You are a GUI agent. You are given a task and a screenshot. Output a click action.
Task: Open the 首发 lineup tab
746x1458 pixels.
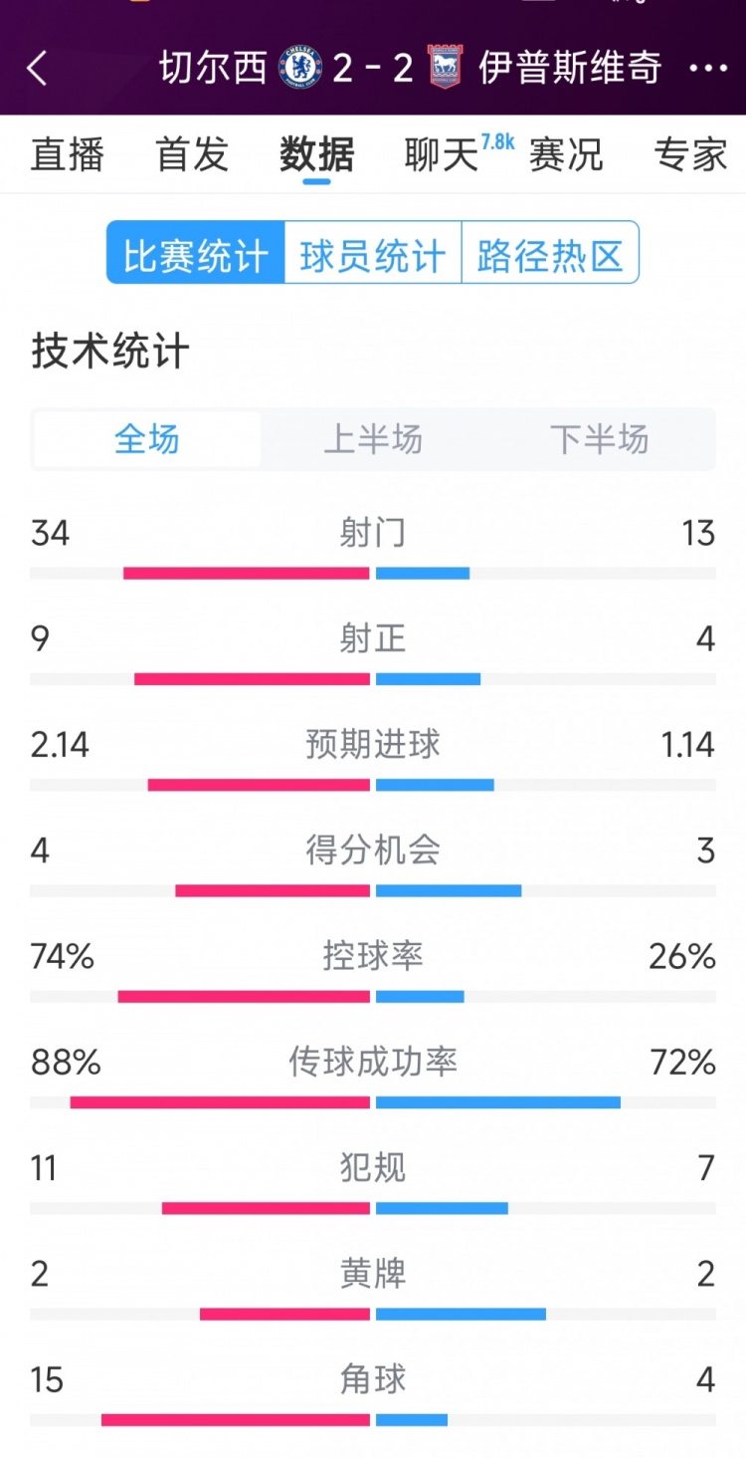[192, 154]
